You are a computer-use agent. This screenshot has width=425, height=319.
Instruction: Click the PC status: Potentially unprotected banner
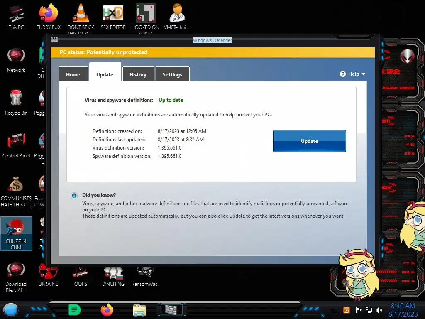point(213,52)
